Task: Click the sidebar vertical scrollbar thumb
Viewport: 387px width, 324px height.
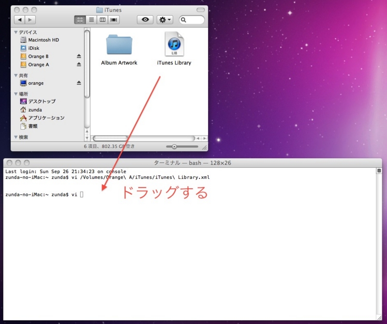Action: click(x=87, y=64)
